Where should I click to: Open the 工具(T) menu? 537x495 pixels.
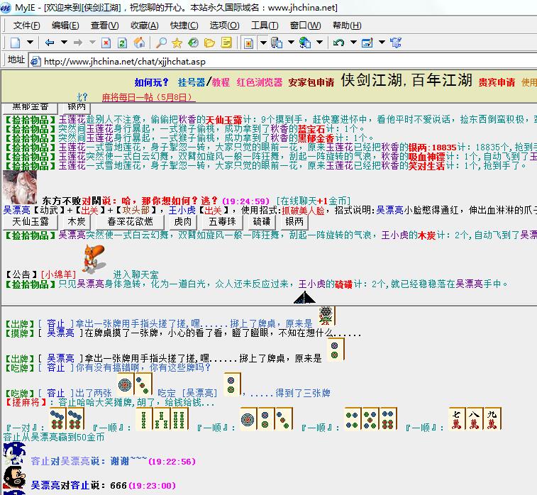[265, 26]
